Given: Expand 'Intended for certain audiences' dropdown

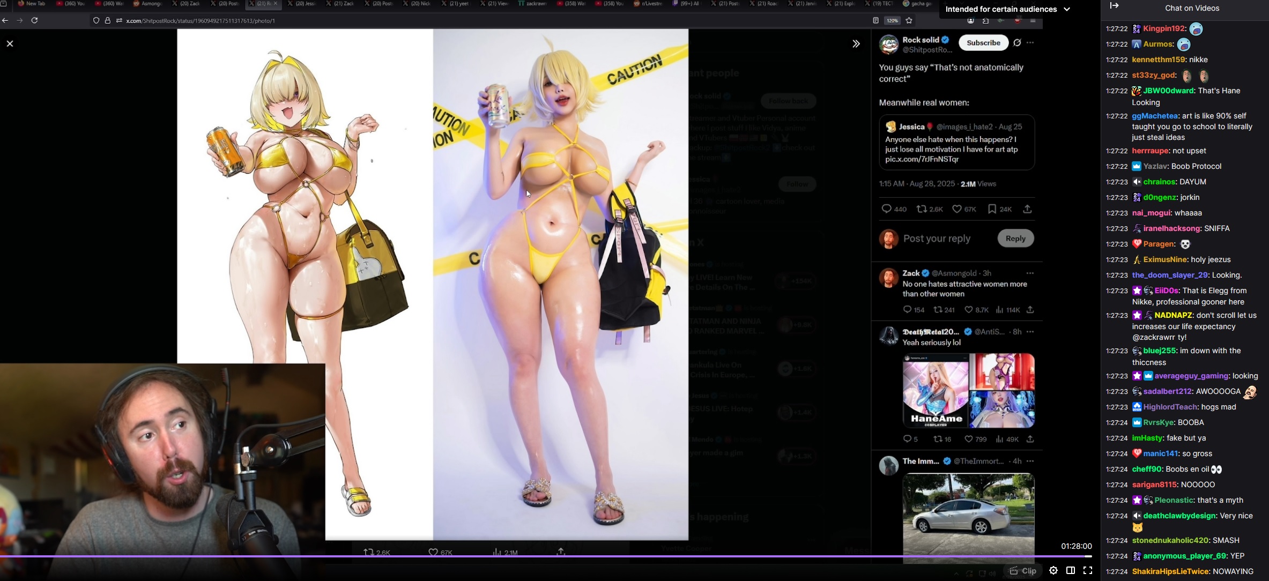Looking at the screenshot, I should 1066,9.
